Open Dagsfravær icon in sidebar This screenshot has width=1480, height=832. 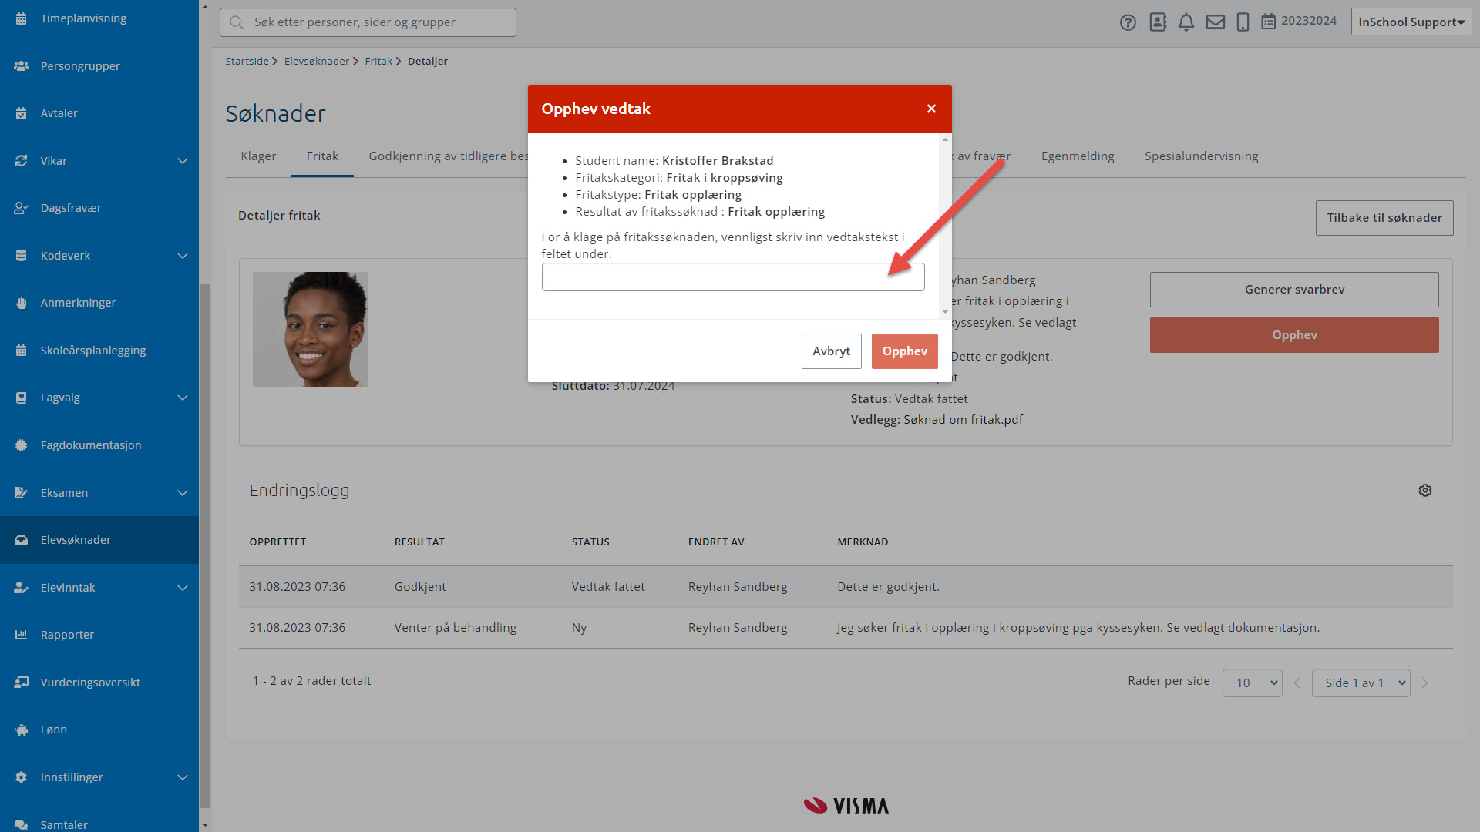[22, 208]
